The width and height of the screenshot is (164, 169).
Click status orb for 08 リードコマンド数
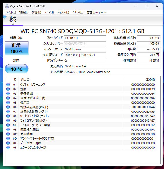click(x=8, y=116)
